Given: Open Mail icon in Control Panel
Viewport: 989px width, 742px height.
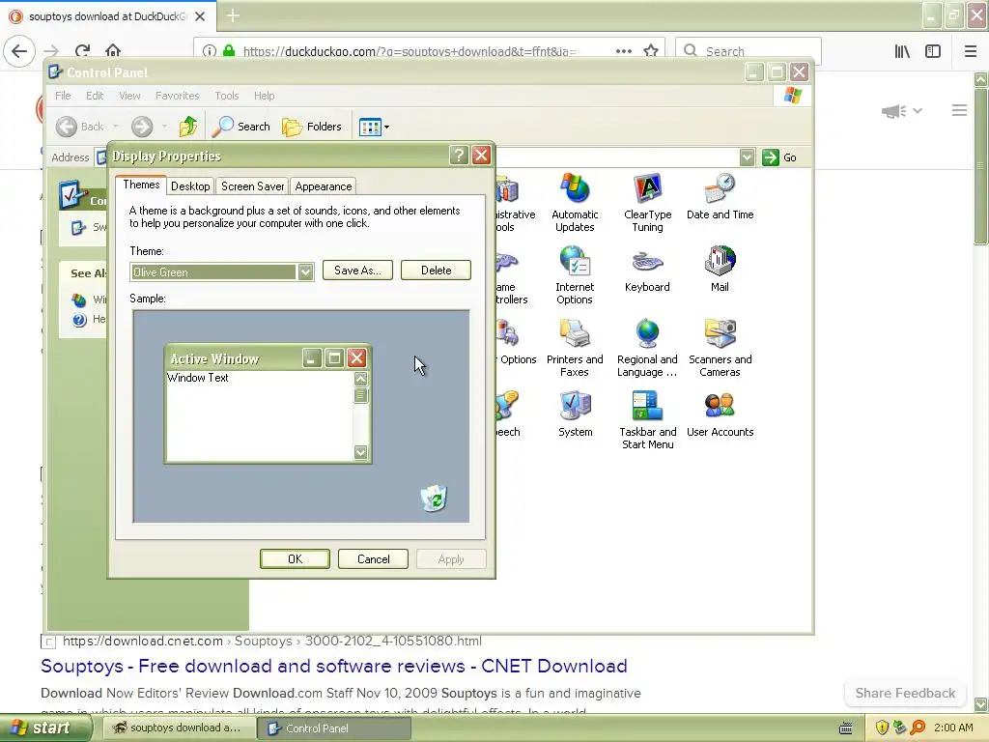Looking at the screenshot, I should click(720, 270).
